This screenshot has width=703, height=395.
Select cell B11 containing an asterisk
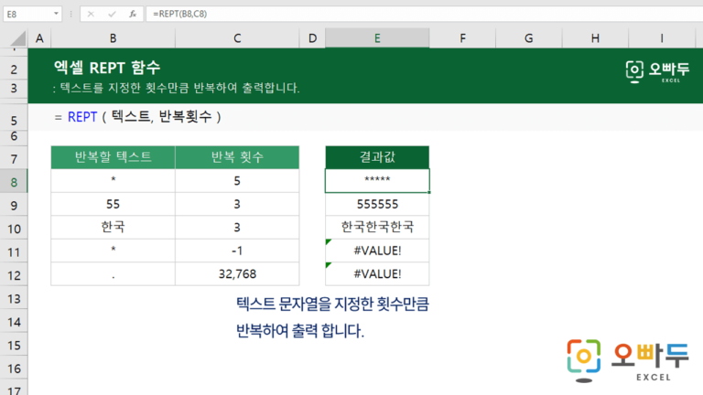tap(113, 251)
